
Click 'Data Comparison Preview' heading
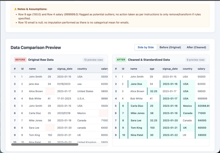36,48
